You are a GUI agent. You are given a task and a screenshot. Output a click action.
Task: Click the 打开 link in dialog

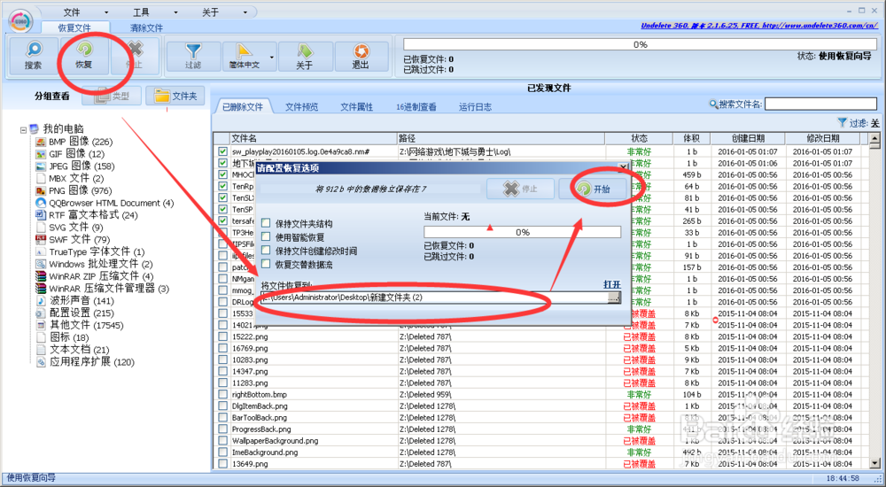[x=612, y=285]
